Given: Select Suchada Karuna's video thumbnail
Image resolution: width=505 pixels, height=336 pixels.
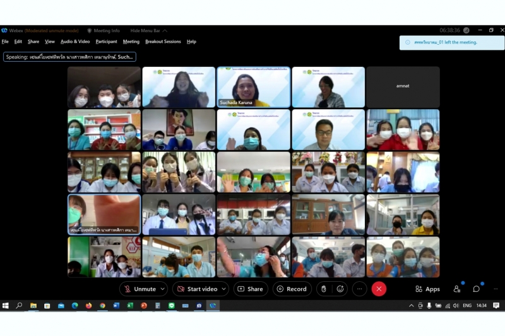Looking at the screenshot, I should coord(253,87).
